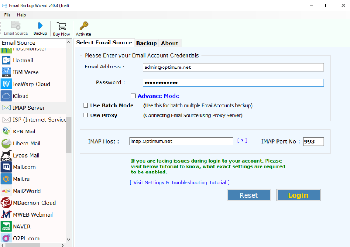Image resolution: width=350 pixels, height=247 pixels.
Task: Click the Activate key icon
Action: 83,26
